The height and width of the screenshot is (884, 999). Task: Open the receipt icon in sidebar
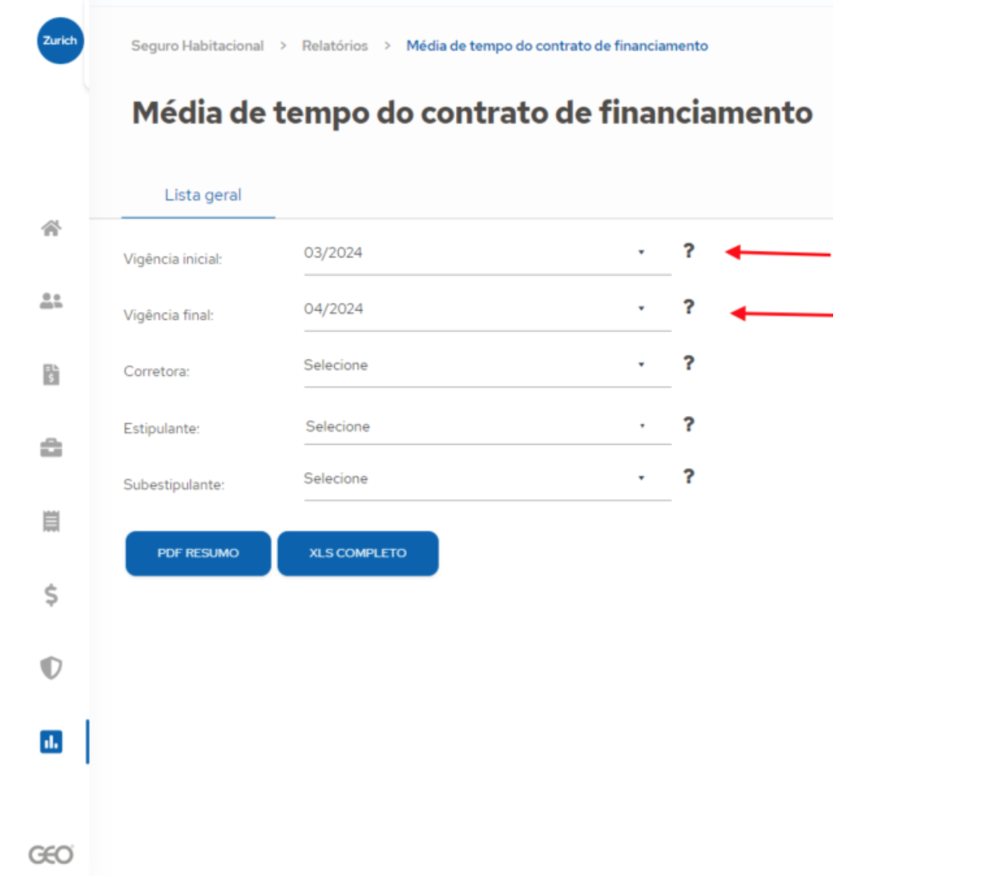pyautogui.click(x=51, y=521)
